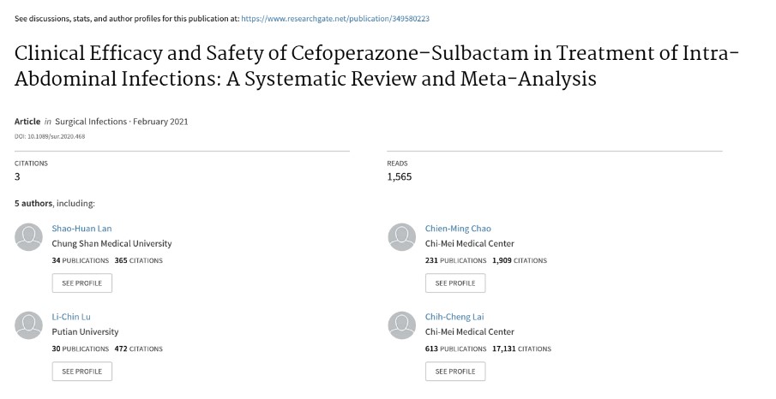Screen dimensions: 776x399
Task: Click See Profile under Chien-Ming Chao
Action: click(455, 283)
